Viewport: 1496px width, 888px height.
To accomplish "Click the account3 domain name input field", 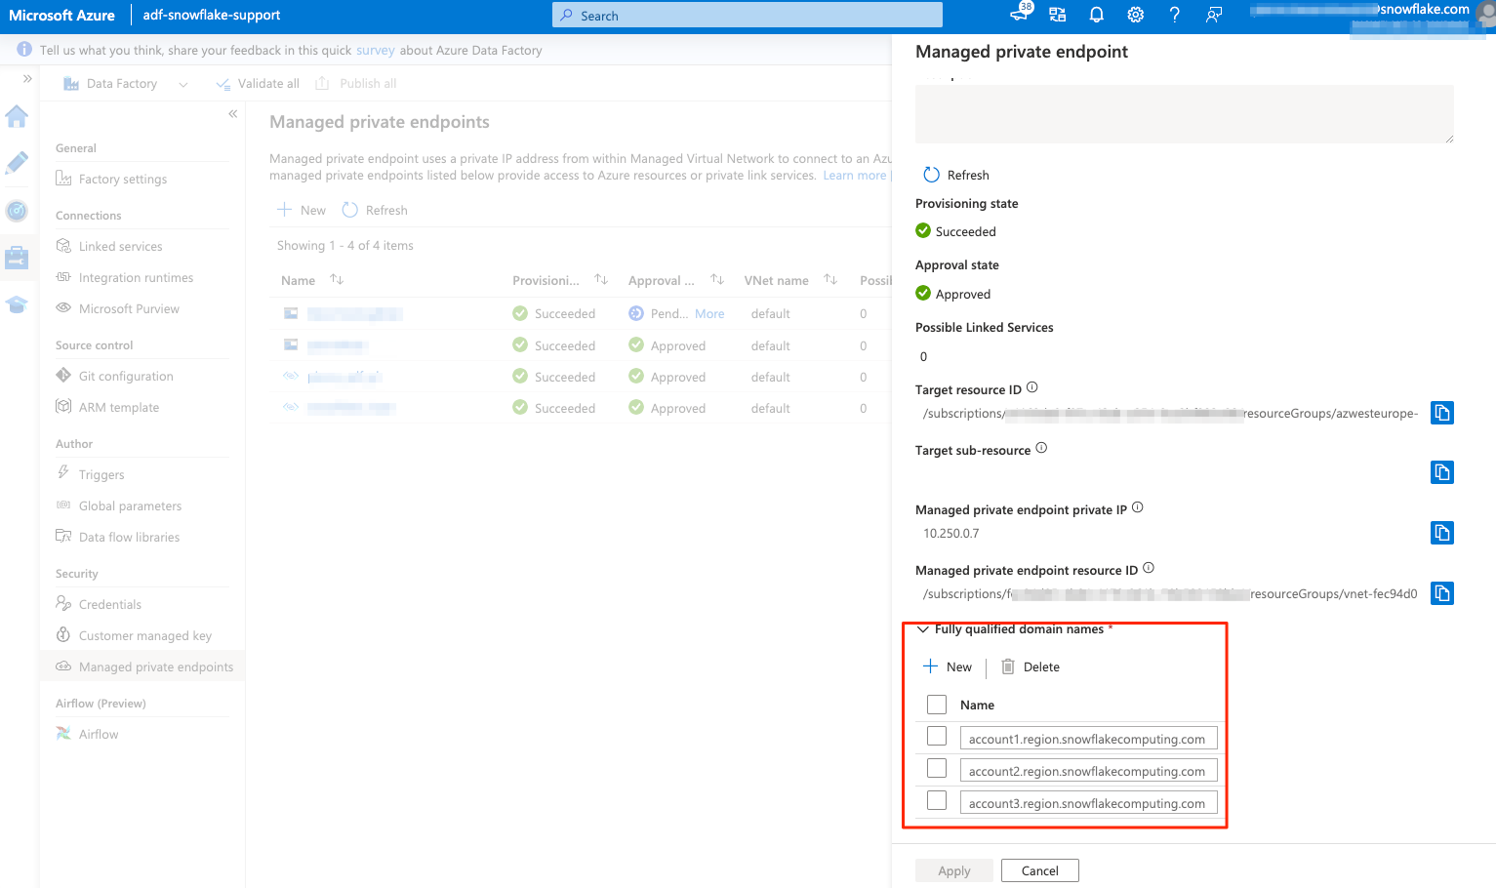I will point(1087,803).
